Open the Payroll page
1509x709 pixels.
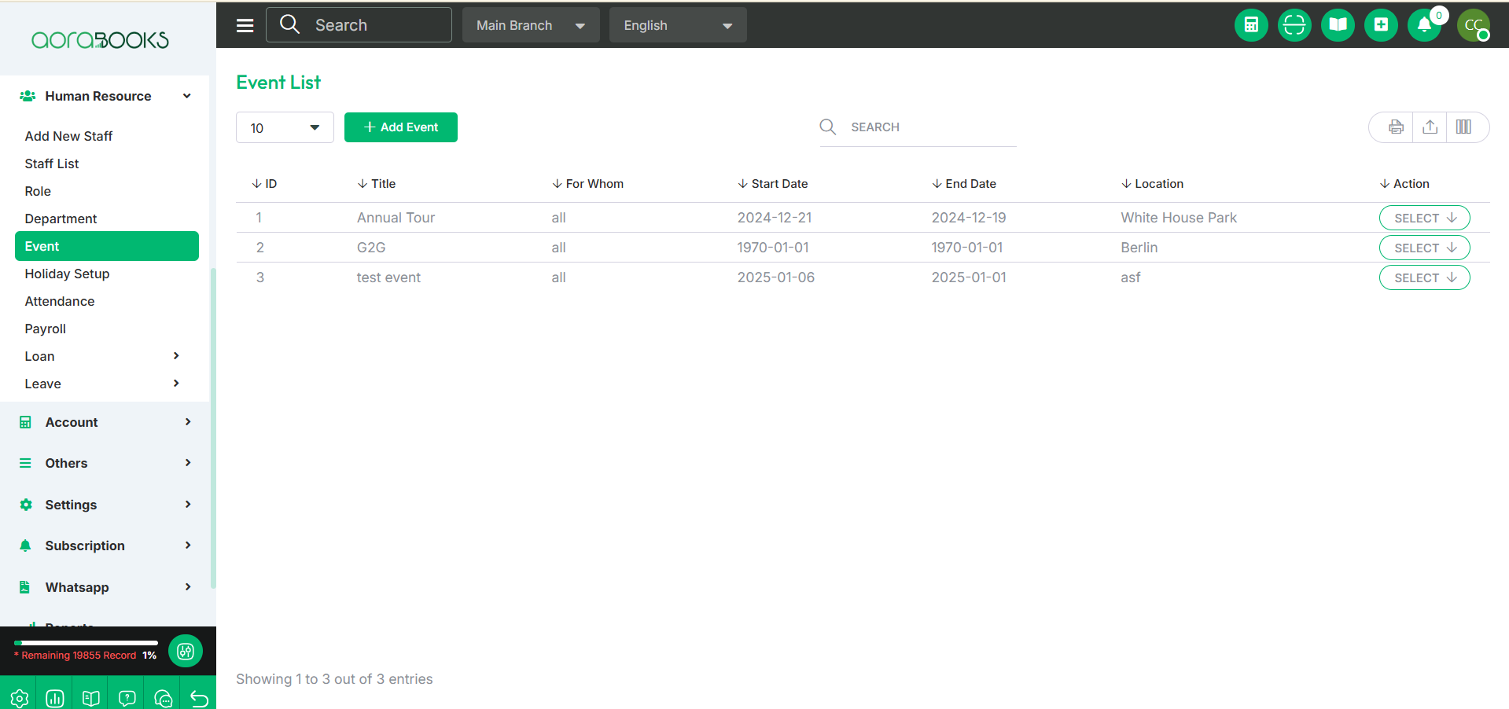point(45,329)
